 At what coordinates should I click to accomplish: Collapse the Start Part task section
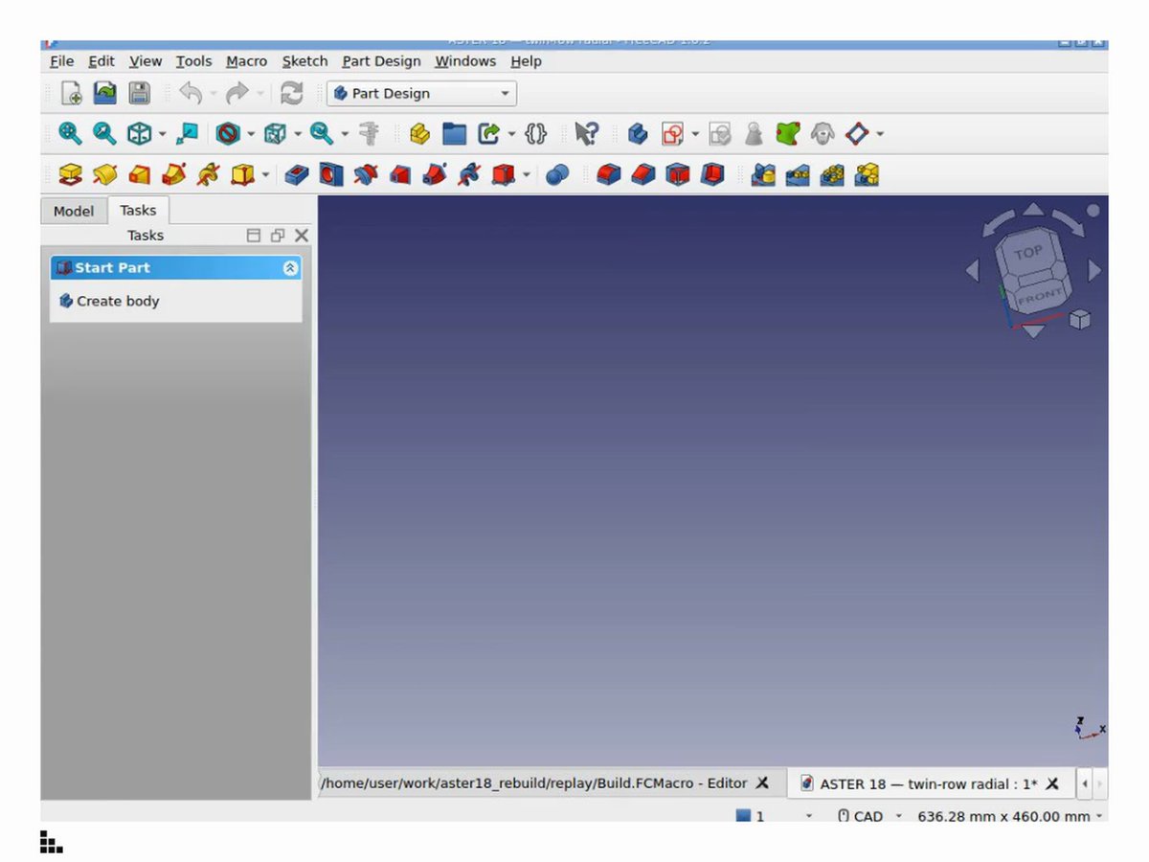coord(291,268)
